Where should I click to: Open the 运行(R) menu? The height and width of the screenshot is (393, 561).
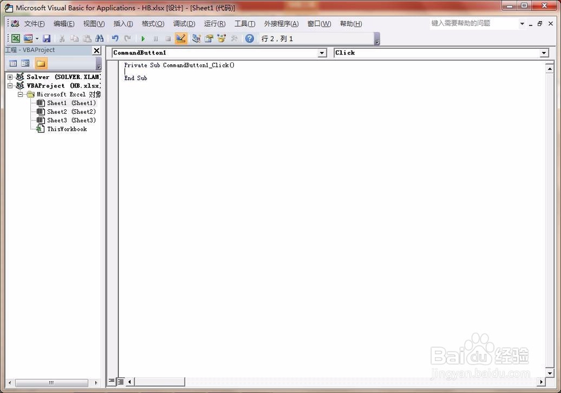[x=215, y=24]
